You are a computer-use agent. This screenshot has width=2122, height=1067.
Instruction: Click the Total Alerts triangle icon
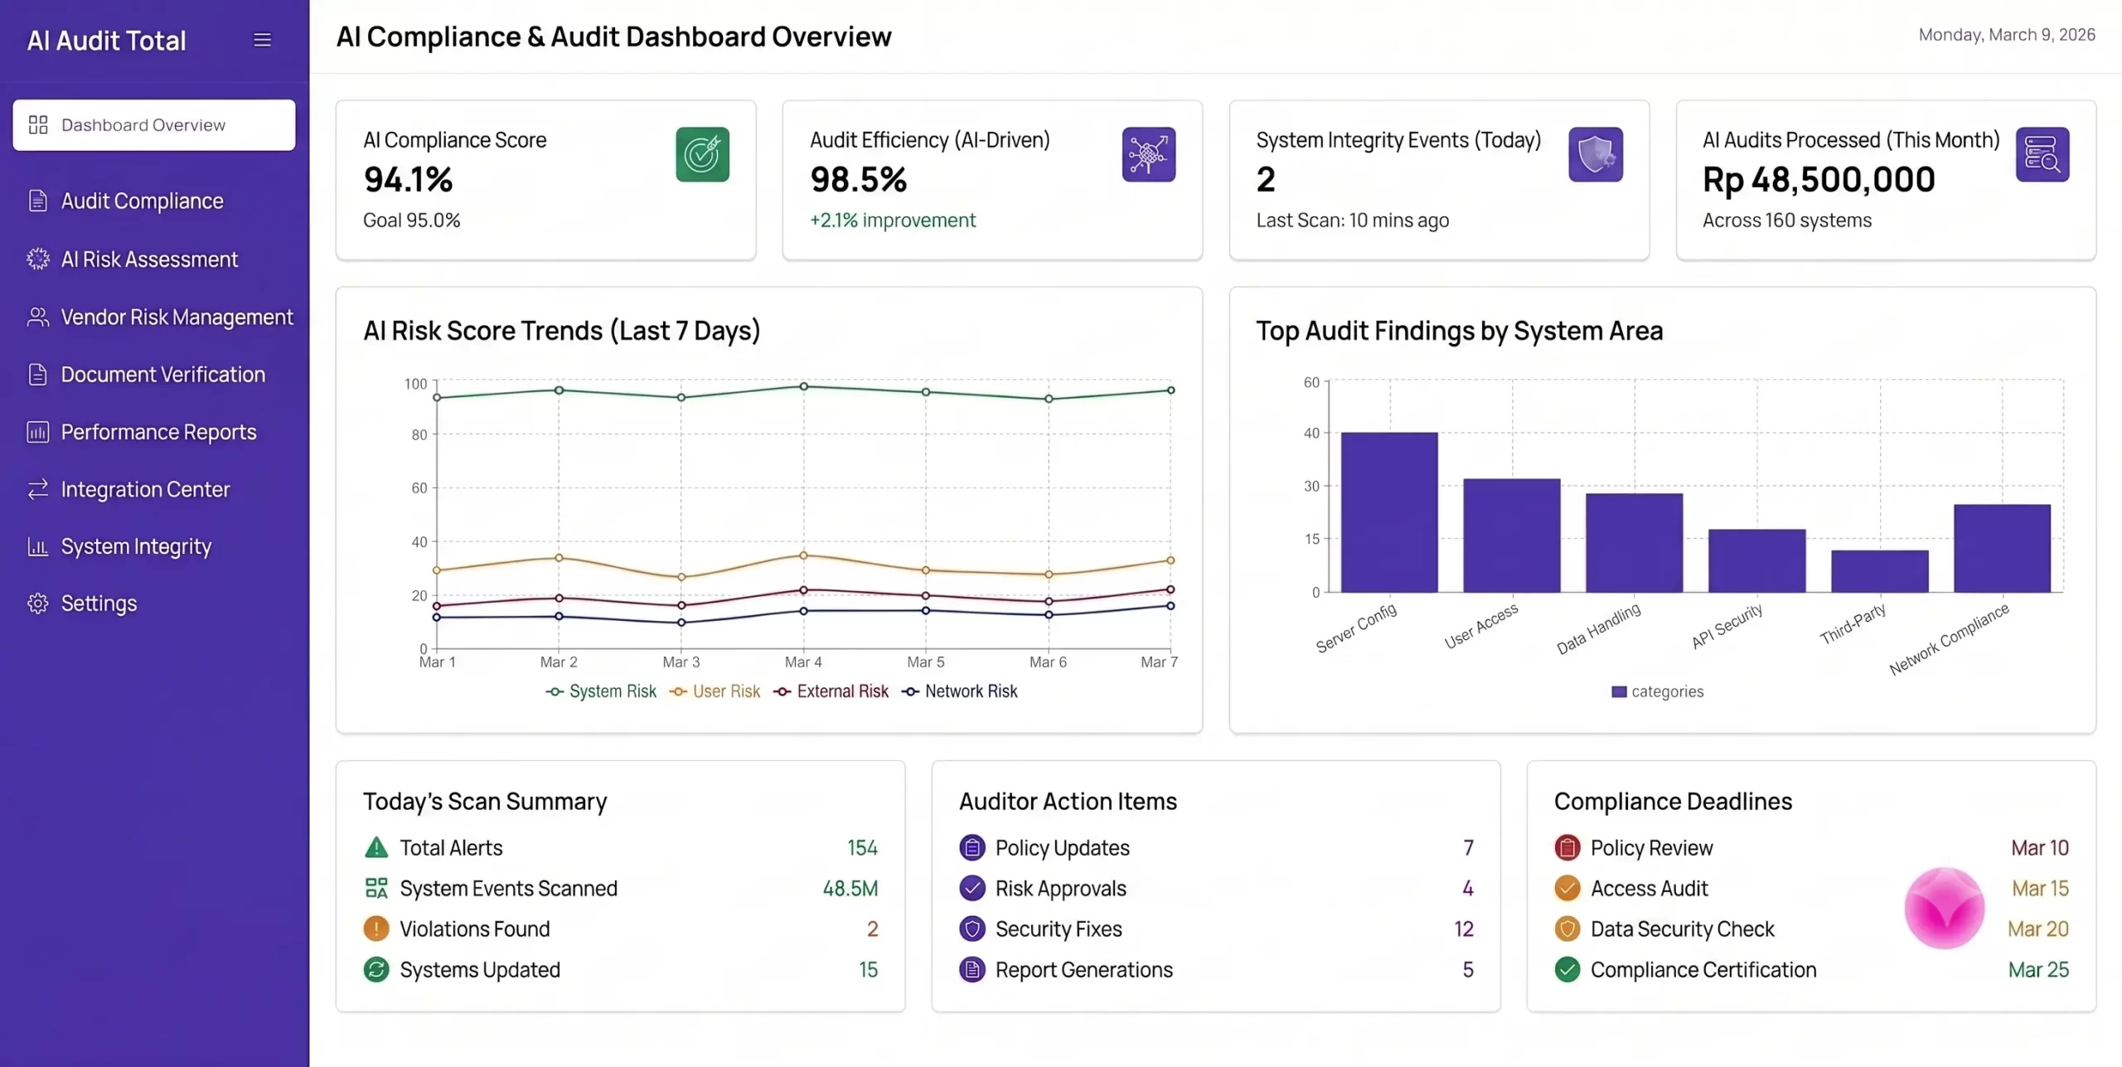point(376,847)
